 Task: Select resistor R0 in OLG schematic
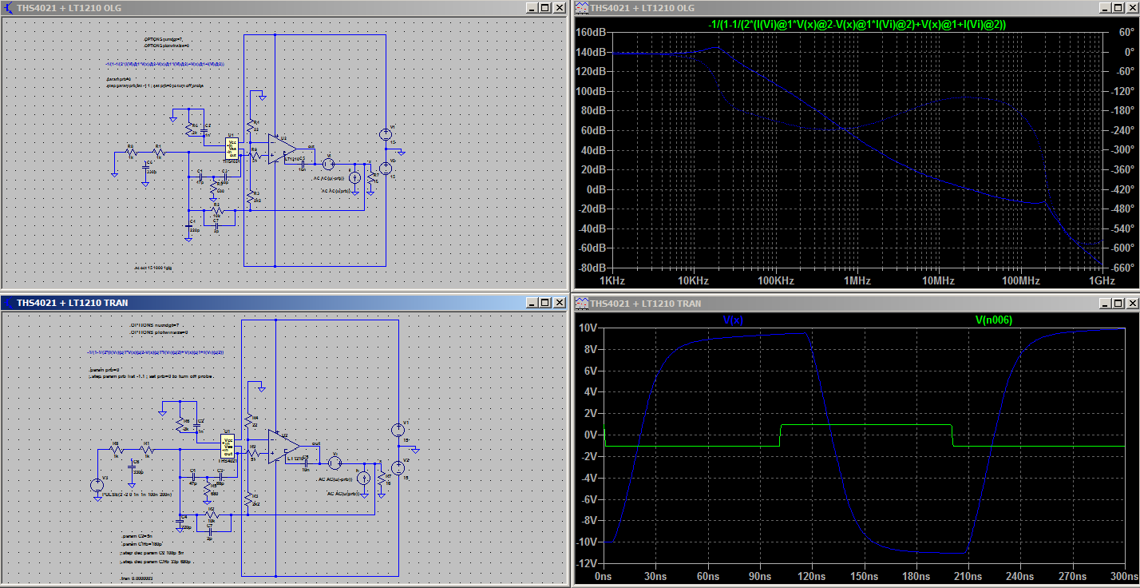point(132,152)
